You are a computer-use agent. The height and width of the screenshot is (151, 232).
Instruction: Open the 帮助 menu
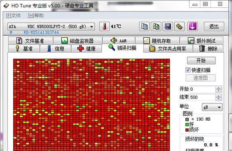point(36,16)
